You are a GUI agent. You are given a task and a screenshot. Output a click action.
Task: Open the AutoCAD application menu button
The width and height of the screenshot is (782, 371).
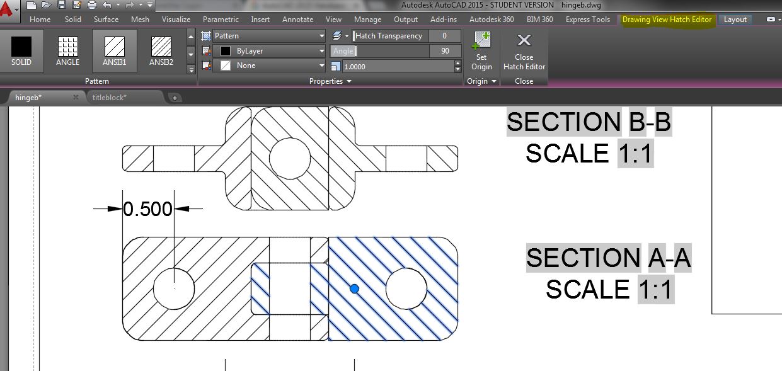[x=9, y=11]
